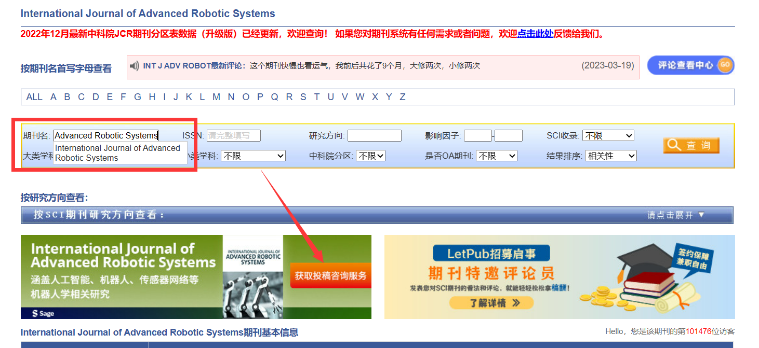Open the International Journal of Advanced Robotic Systems heading link
This screenshot has height=348, width=759.
pos(140,13)
